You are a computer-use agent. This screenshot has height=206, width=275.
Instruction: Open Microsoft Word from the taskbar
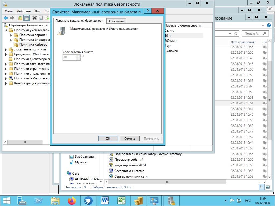104,200
